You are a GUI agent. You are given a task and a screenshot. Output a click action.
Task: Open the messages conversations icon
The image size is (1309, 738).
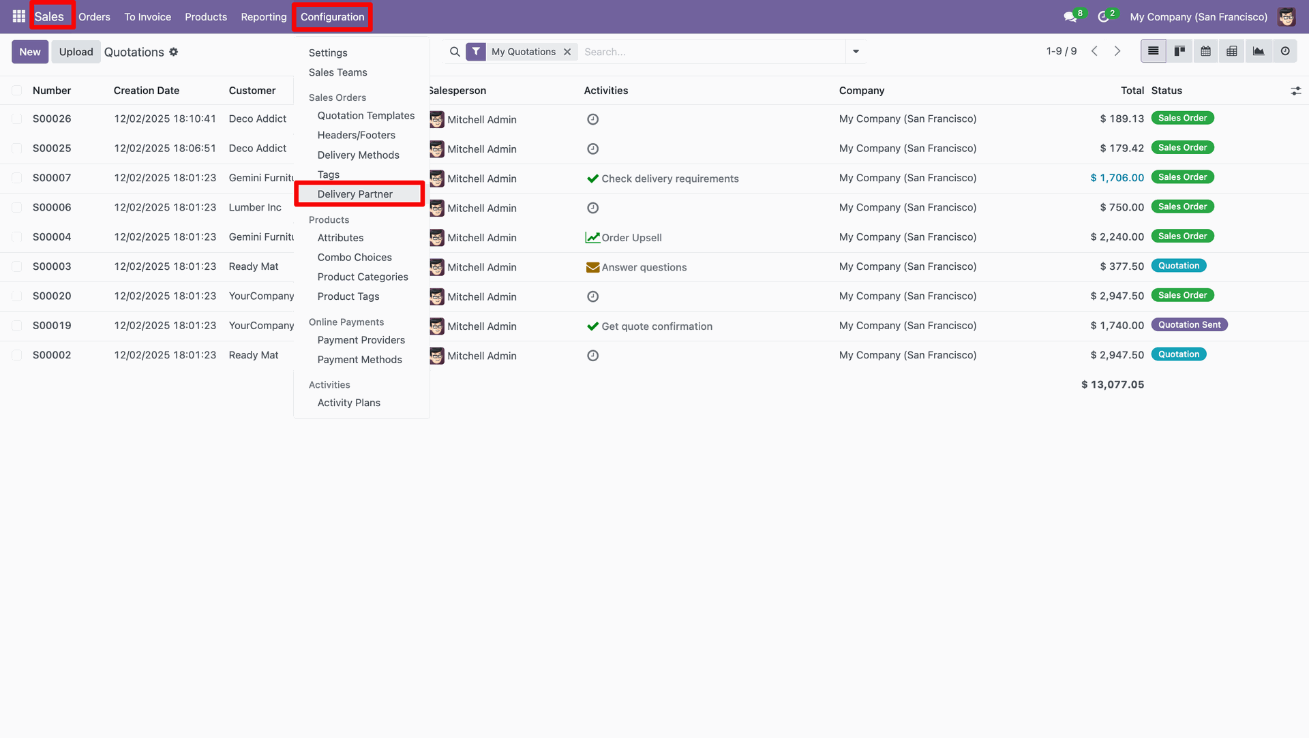click(1070, 17)
